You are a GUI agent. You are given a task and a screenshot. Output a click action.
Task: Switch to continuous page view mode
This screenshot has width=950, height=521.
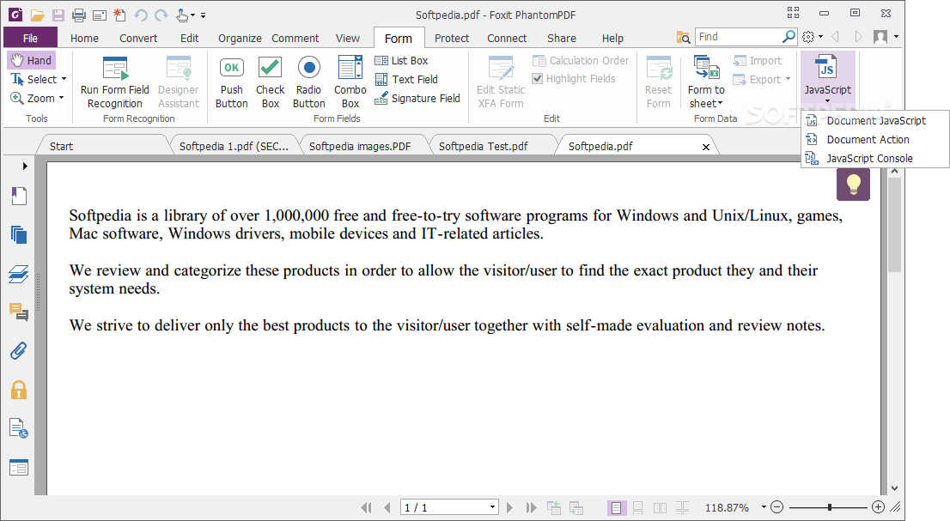pos(638,507)
